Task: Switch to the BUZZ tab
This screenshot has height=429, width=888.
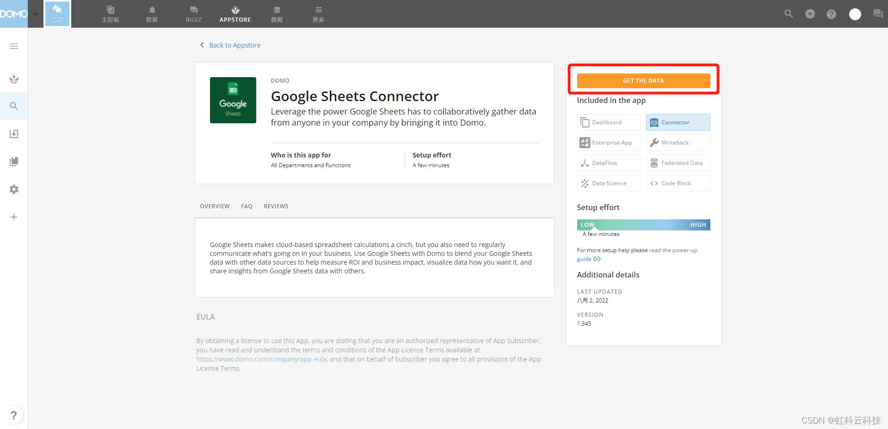Action: coord(194,14)
